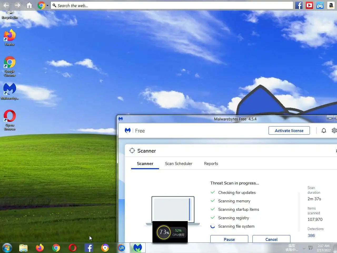This screenshot has width=337, height=253.
Task: Open File Explorer from the taskbar
Action: [23, 248]
